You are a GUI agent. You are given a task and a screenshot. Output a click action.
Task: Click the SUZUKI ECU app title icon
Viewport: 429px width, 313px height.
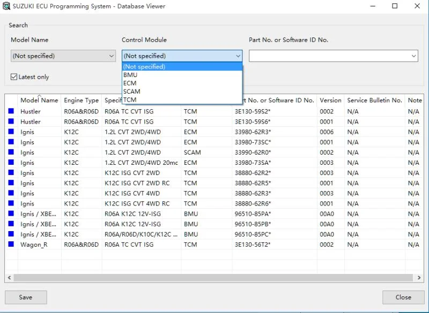pos(6,6)
